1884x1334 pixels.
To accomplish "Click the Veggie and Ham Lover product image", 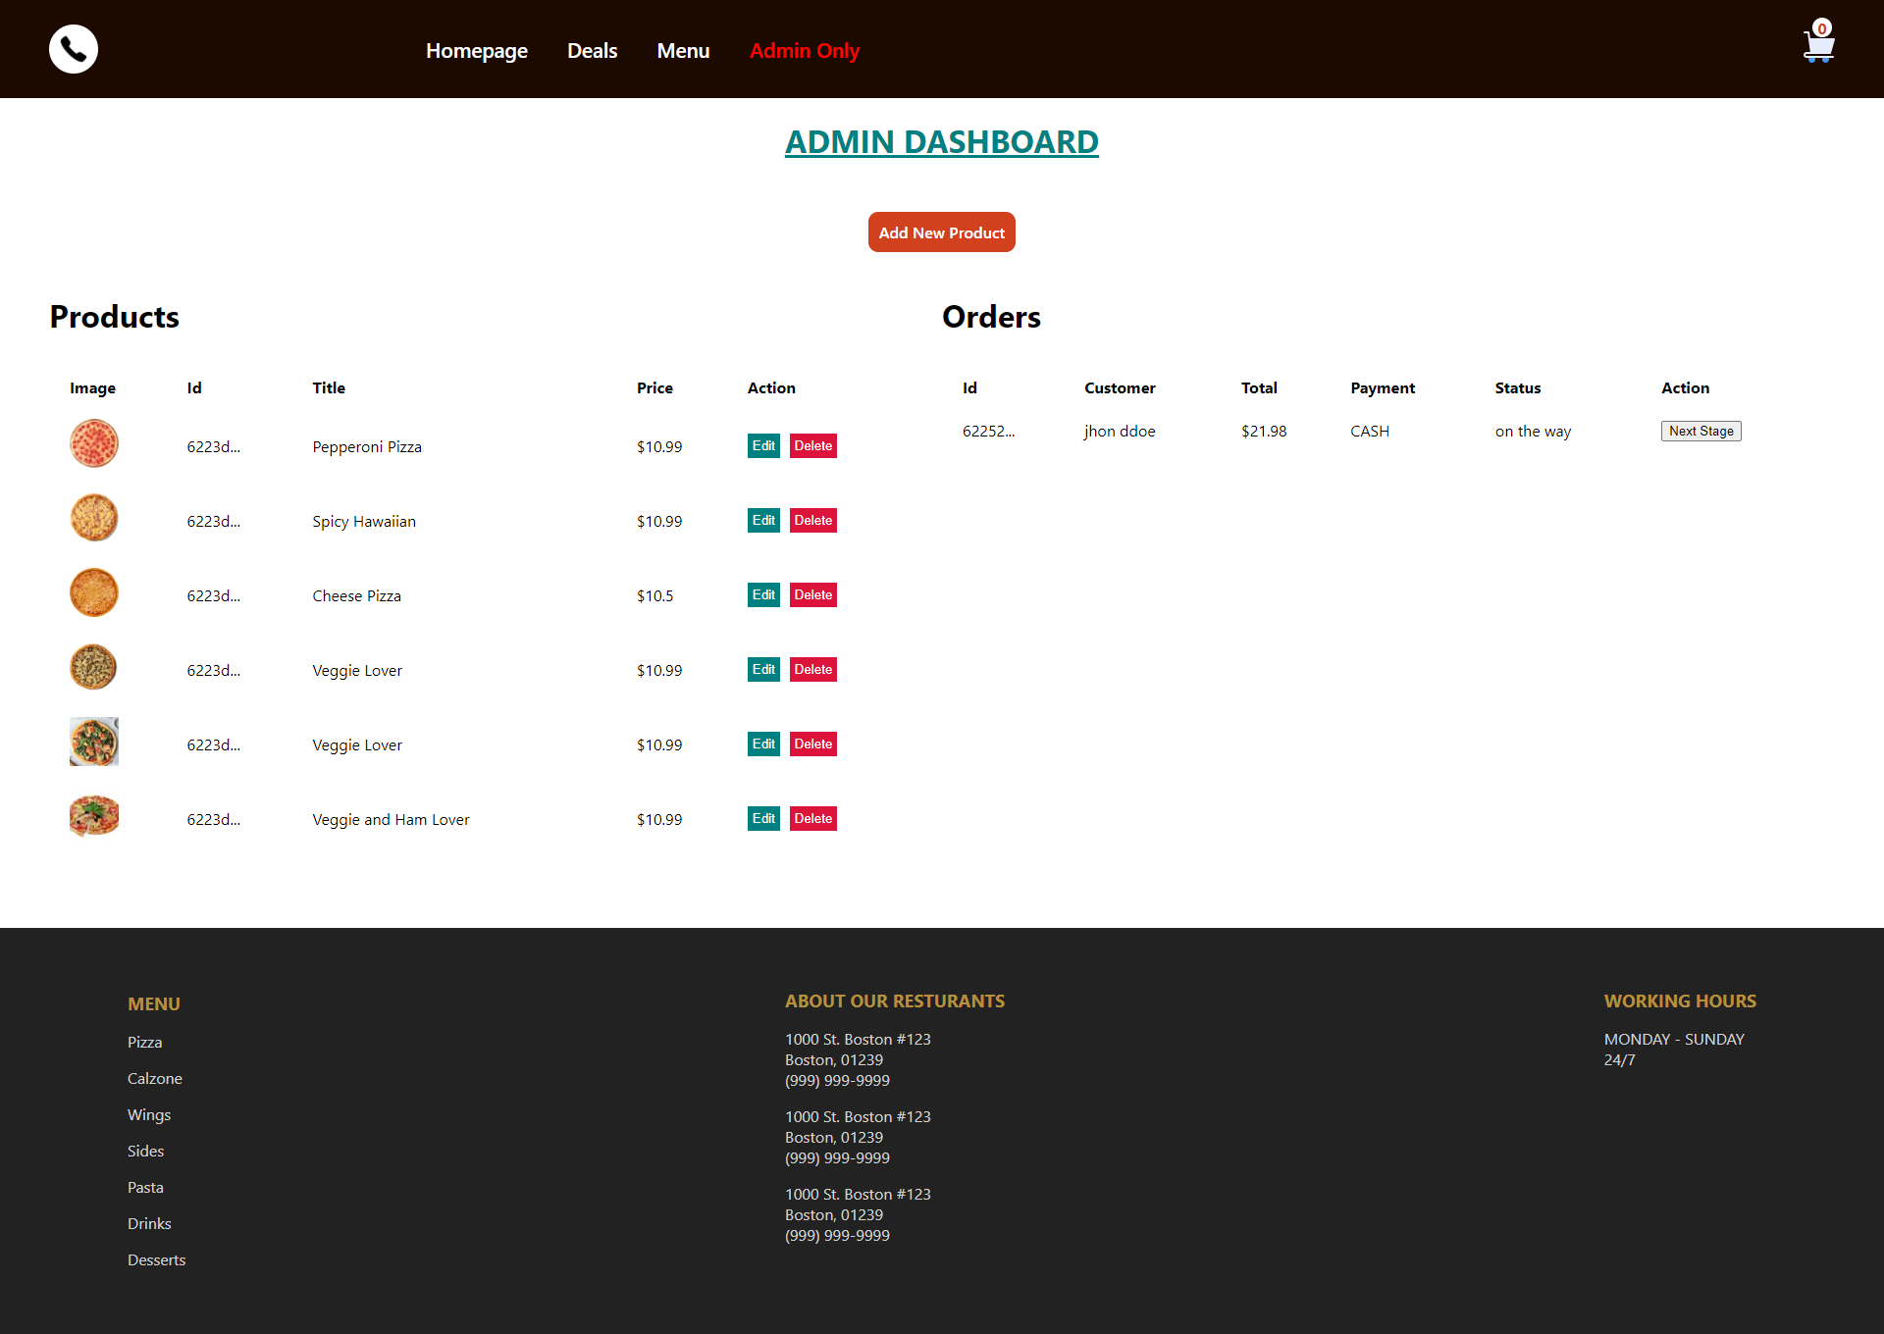I will pos(93,815).
